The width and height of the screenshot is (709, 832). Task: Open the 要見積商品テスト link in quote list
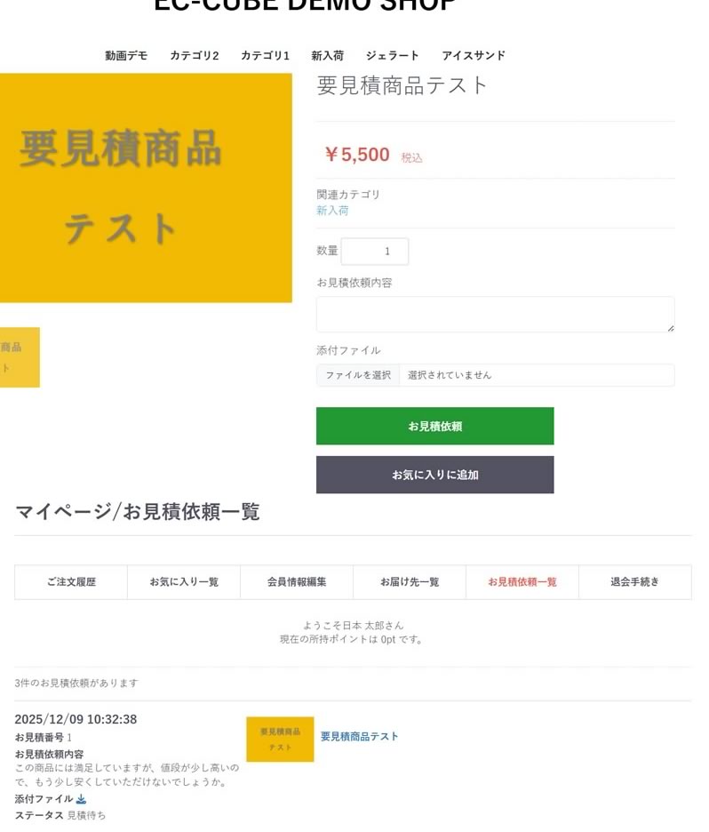coord(359,736)
